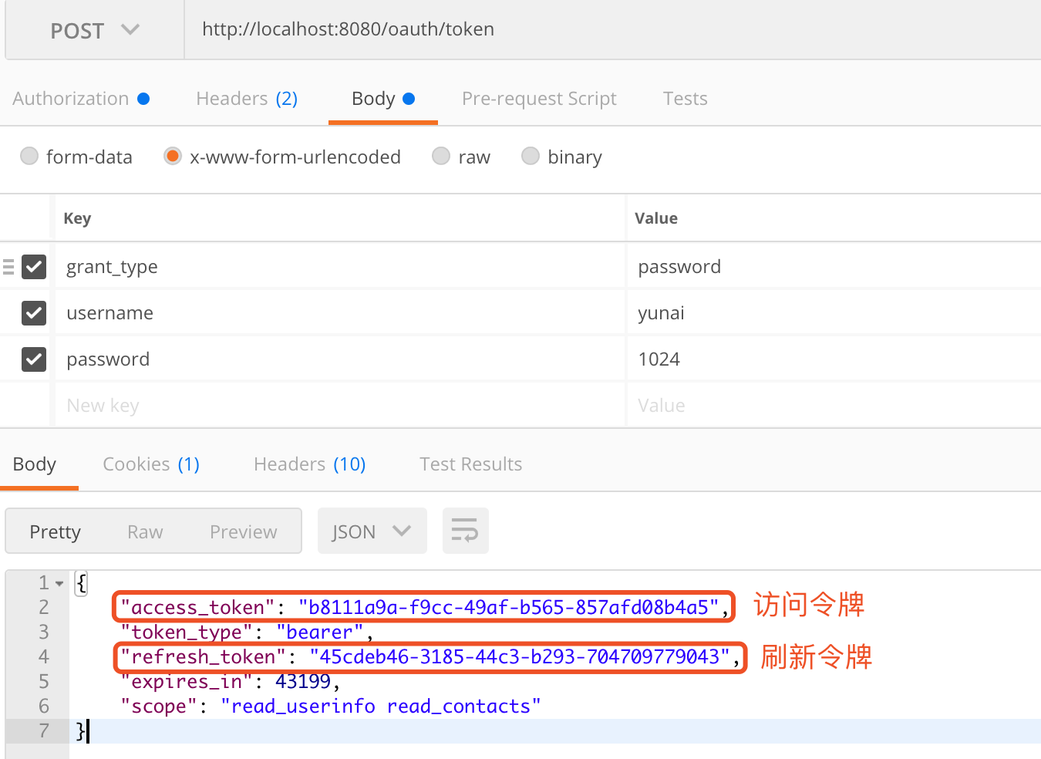This screenshot has width=1041, height=759.
Task: Uncheck the password parameter checkbox
Action: pos(34,359)
